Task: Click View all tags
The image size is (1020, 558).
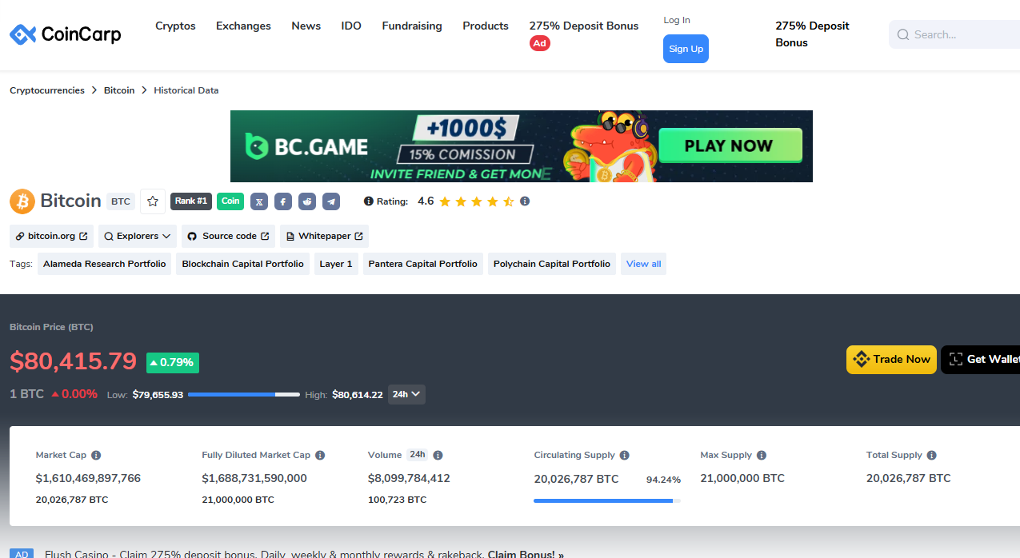Action: click(x=644, y=264)
